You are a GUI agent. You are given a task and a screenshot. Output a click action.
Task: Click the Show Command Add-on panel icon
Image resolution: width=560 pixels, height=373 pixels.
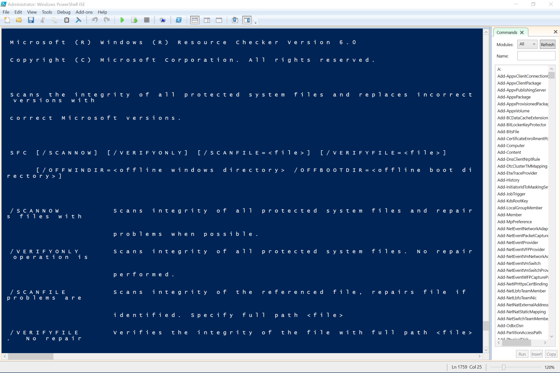pos(247,20)
